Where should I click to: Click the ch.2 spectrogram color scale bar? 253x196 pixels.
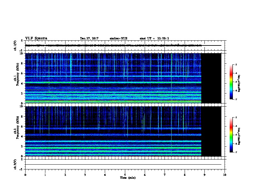tap(231, 135)
